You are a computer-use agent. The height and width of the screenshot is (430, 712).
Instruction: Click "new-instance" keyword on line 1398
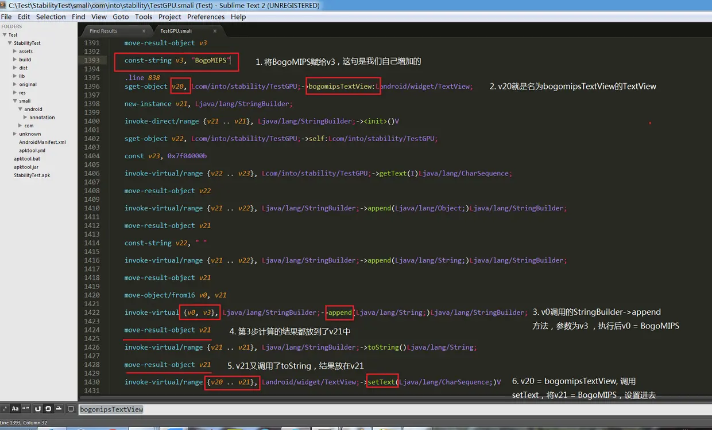(148, 104)
